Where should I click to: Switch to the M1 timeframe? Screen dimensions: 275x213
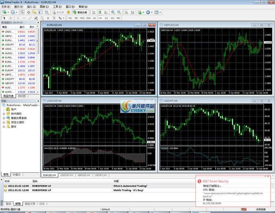[70, 18]
